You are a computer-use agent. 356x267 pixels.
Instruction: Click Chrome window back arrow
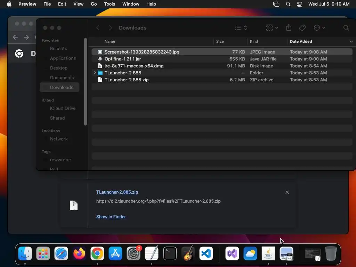tap(15, 37)
